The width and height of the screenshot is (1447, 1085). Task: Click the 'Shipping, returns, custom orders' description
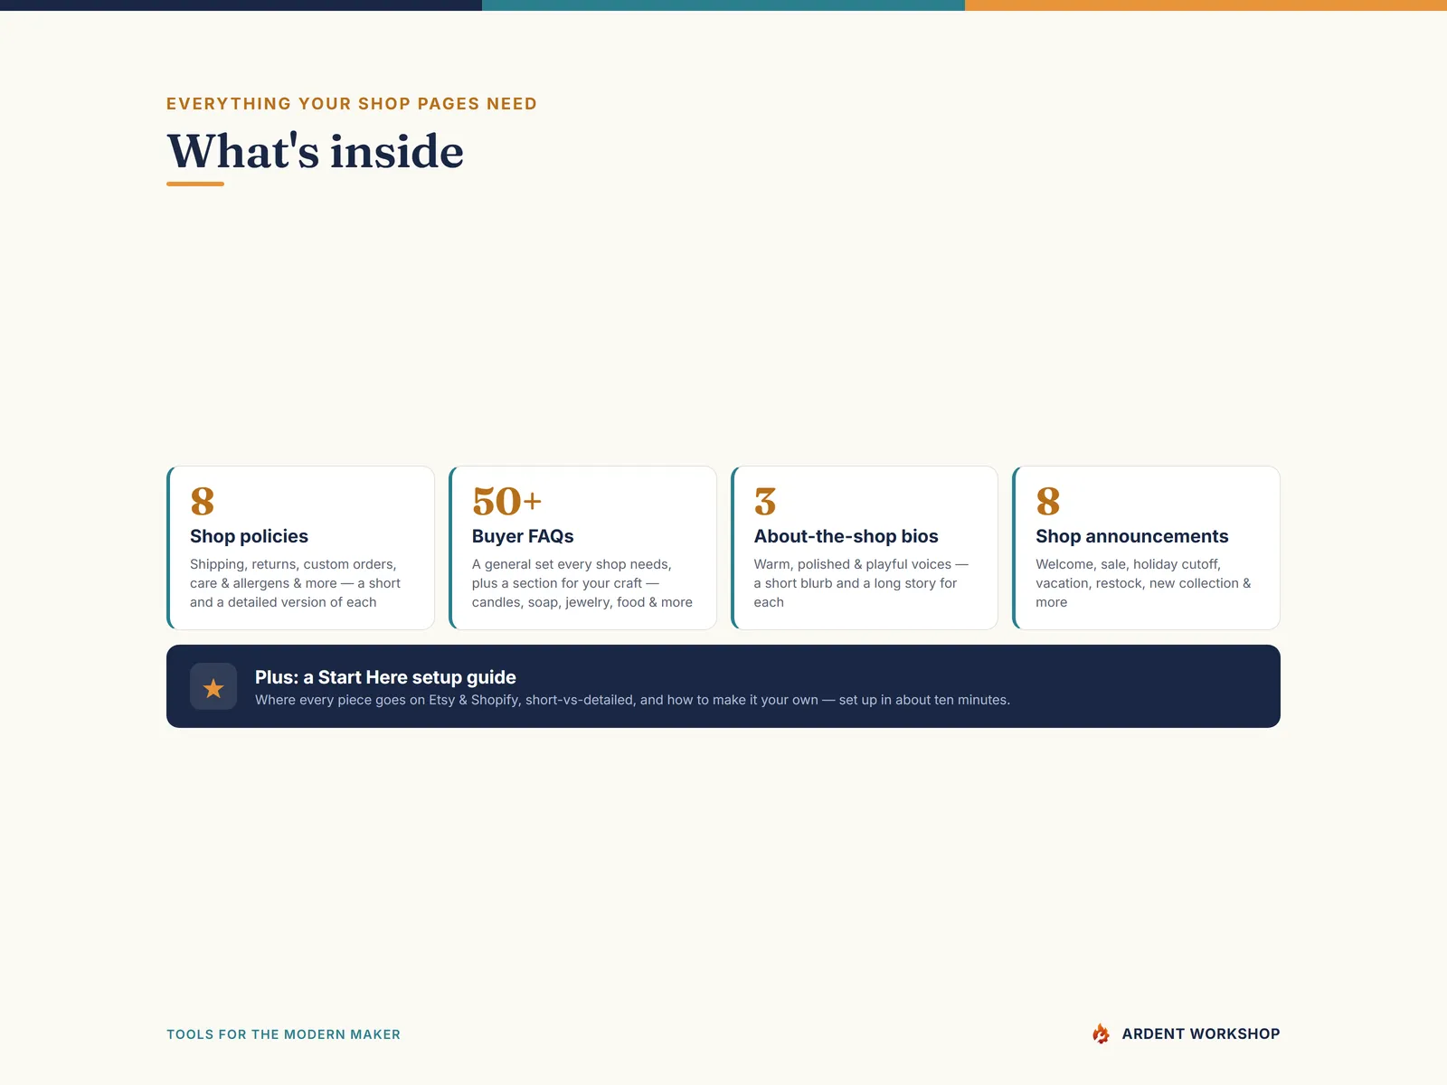295,583
